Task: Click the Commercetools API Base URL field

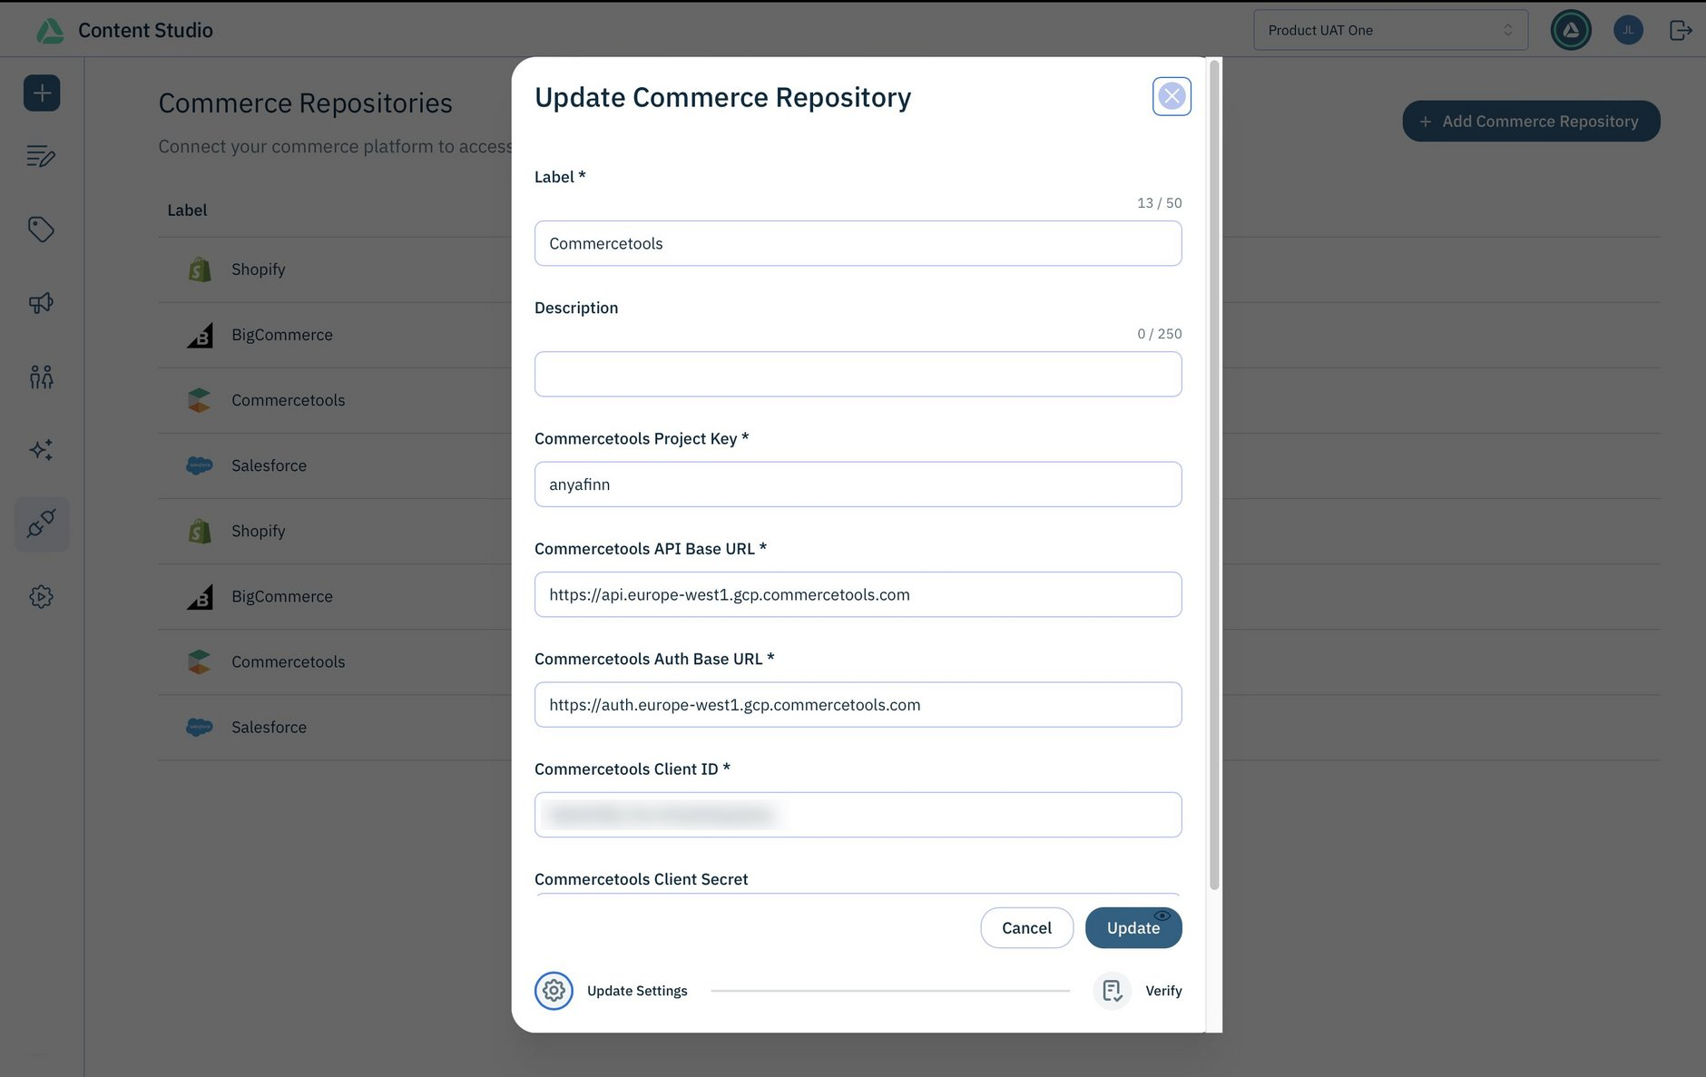Action: [x=858, y=594]
